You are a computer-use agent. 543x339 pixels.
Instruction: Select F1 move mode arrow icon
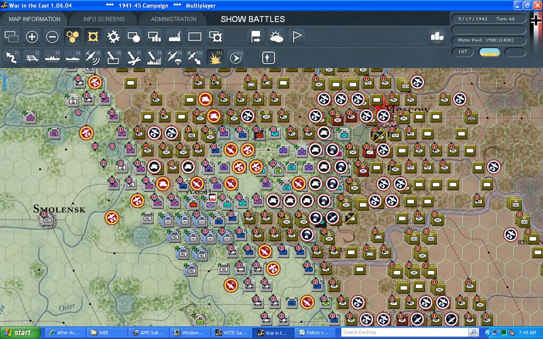pos(11,57)
